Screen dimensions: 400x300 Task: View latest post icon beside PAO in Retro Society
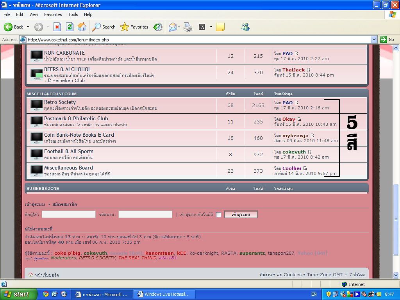point(296,103)
